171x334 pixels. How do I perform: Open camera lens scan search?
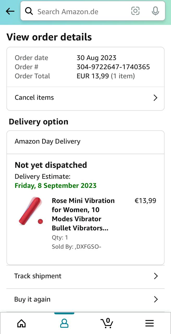(135, 11)
